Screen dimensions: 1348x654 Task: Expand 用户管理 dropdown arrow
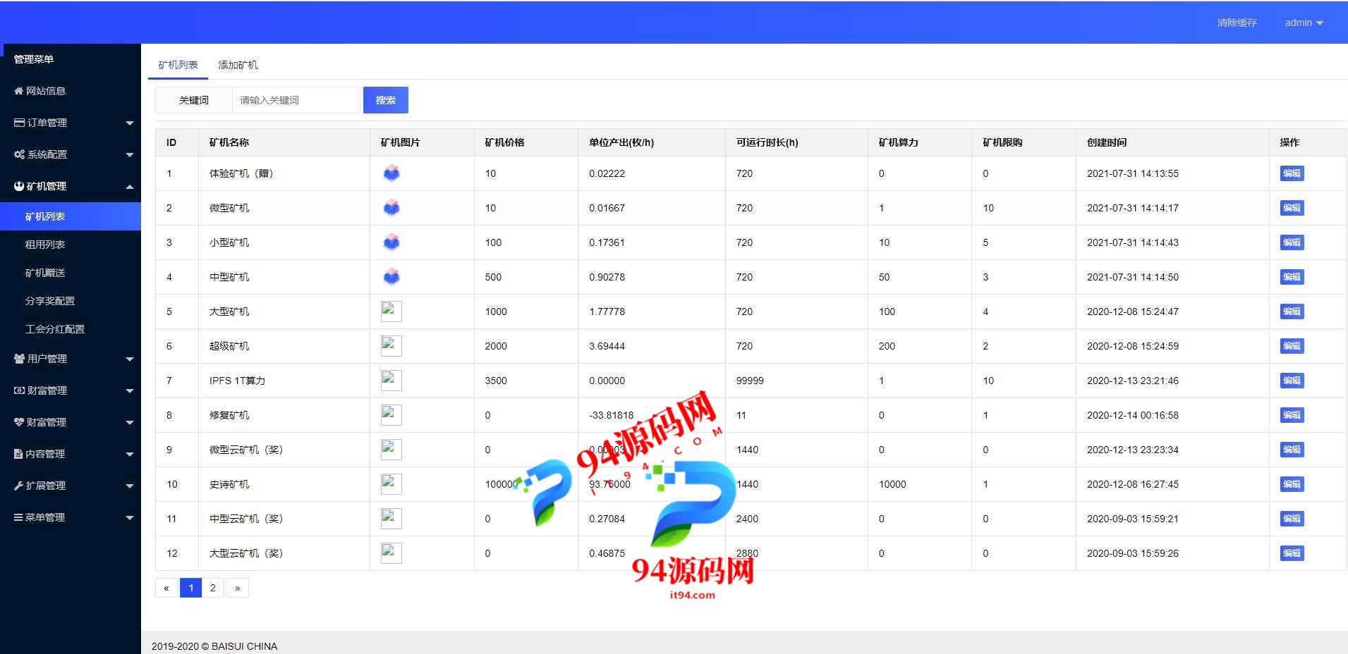130,359
